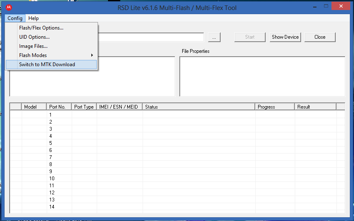The height and width of the screenshot is (221, 354).
Task: Select Switch to MTK Download
Action: coord(51,65)
